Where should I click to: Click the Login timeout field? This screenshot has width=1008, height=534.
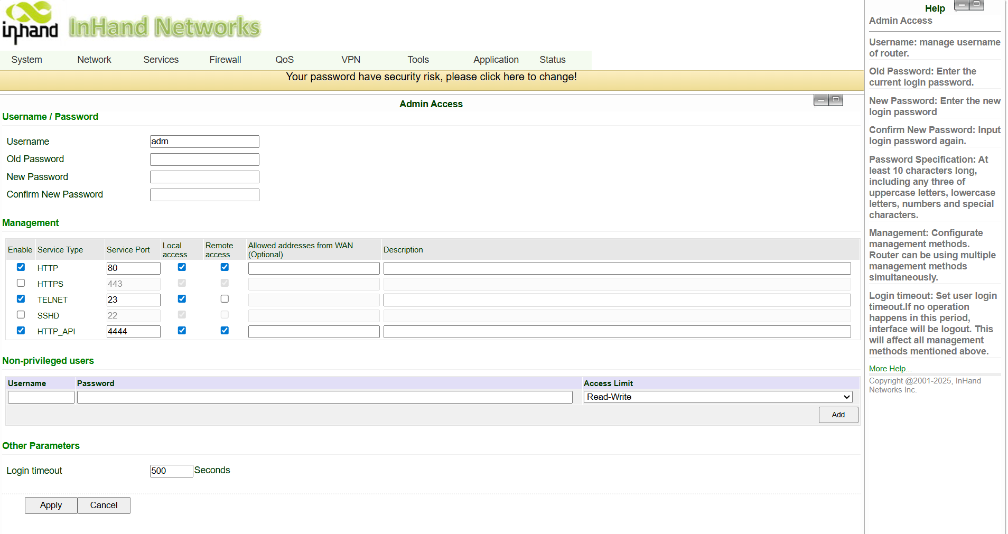click(172, 471)
